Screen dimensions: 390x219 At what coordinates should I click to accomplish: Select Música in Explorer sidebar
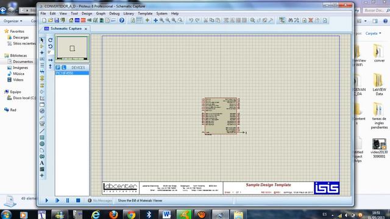tap(18, 74)
